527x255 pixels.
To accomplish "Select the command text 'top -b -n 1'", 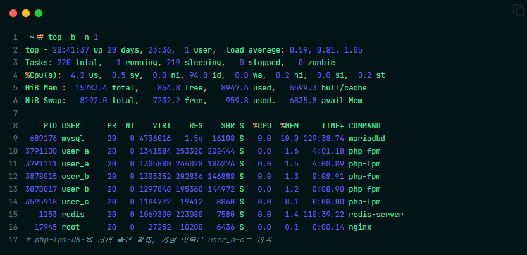I will 73,37.
